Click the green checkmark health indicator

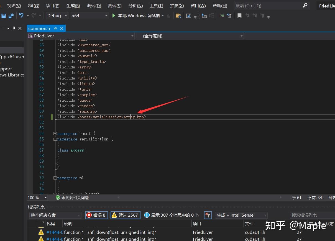[58, 198]
